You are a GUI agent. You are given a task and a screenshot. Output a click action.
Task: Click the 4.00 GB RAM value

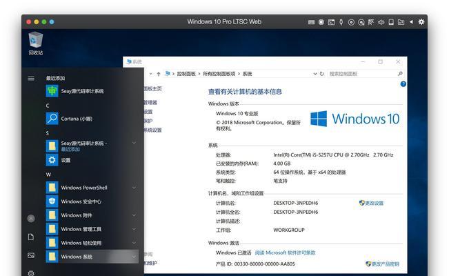(282, 164)
